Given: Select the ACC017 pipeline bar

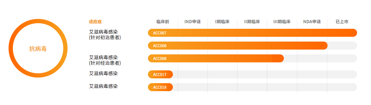Looking at the screenshot, I should click(160, 74).
